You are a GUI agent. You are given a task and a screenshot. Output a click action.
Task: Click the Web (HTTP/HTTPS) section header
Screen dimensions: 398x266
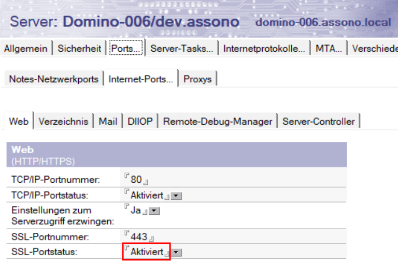[177, 155]
